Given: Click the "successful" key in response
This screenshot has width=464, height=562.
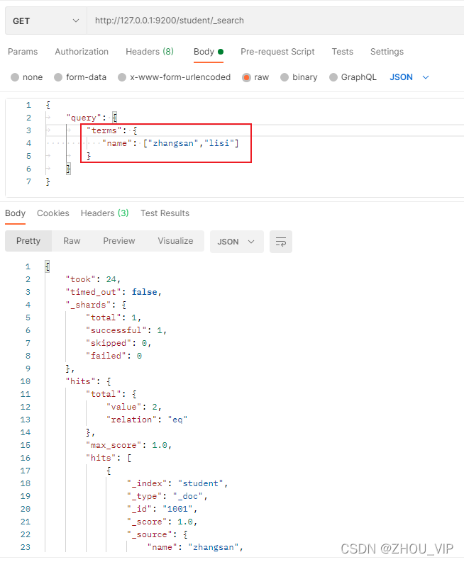Looking at the screenshot, I should tap(116, 330).
